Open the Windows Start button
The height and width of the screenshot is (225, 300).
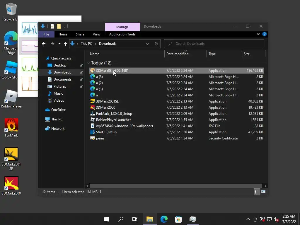[107, 219]
